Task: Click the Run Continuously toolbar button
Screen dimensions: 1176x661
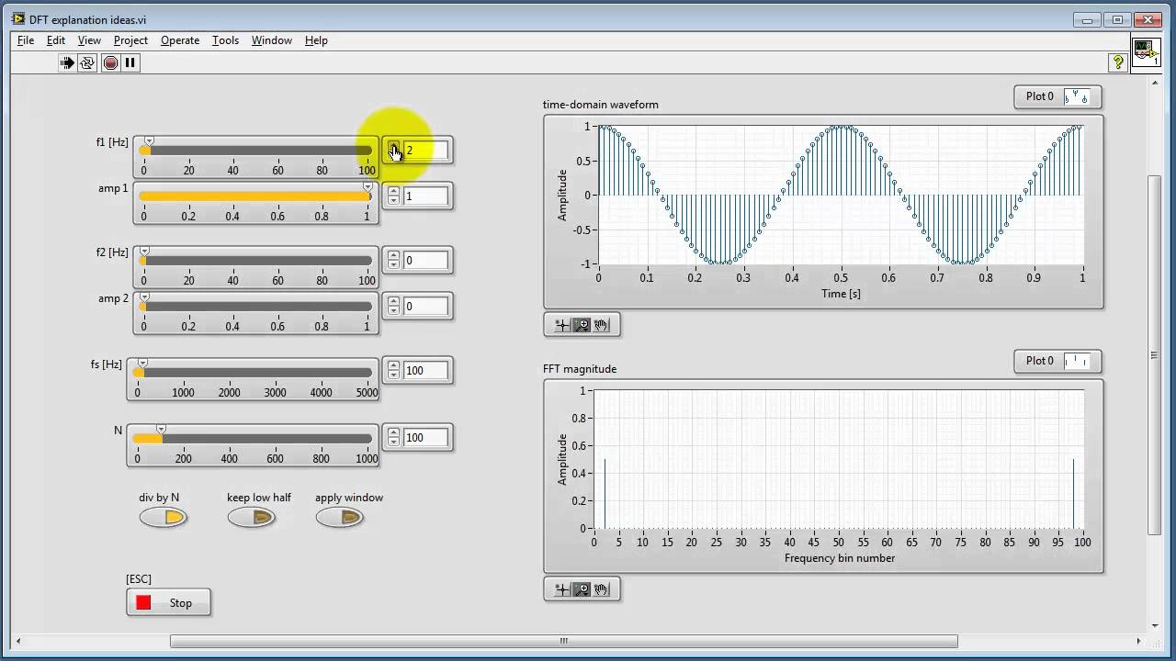Action: click(87, 62)
